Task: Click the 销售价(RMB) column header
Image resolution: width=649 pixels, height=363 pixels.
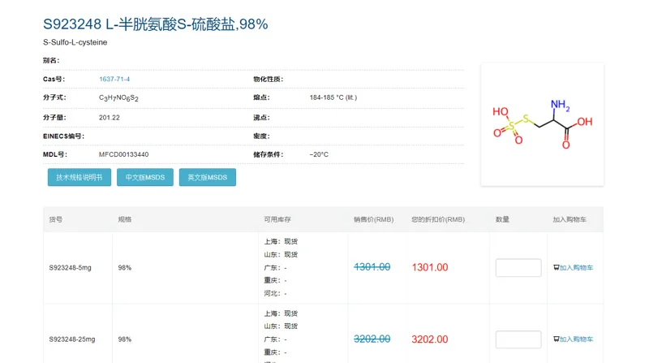Action: (373, 219)
